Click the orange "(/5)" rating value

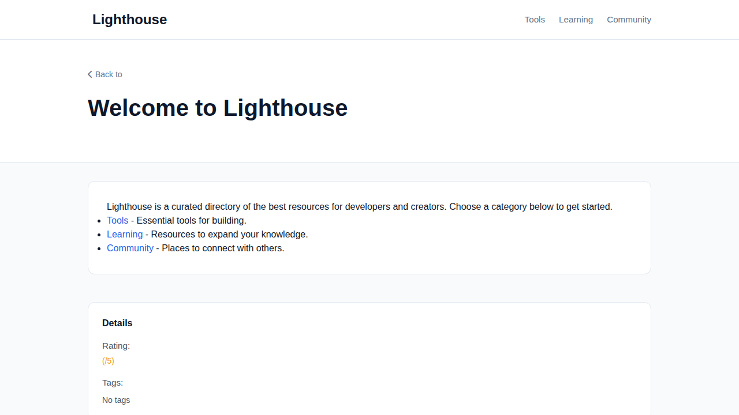108,360
